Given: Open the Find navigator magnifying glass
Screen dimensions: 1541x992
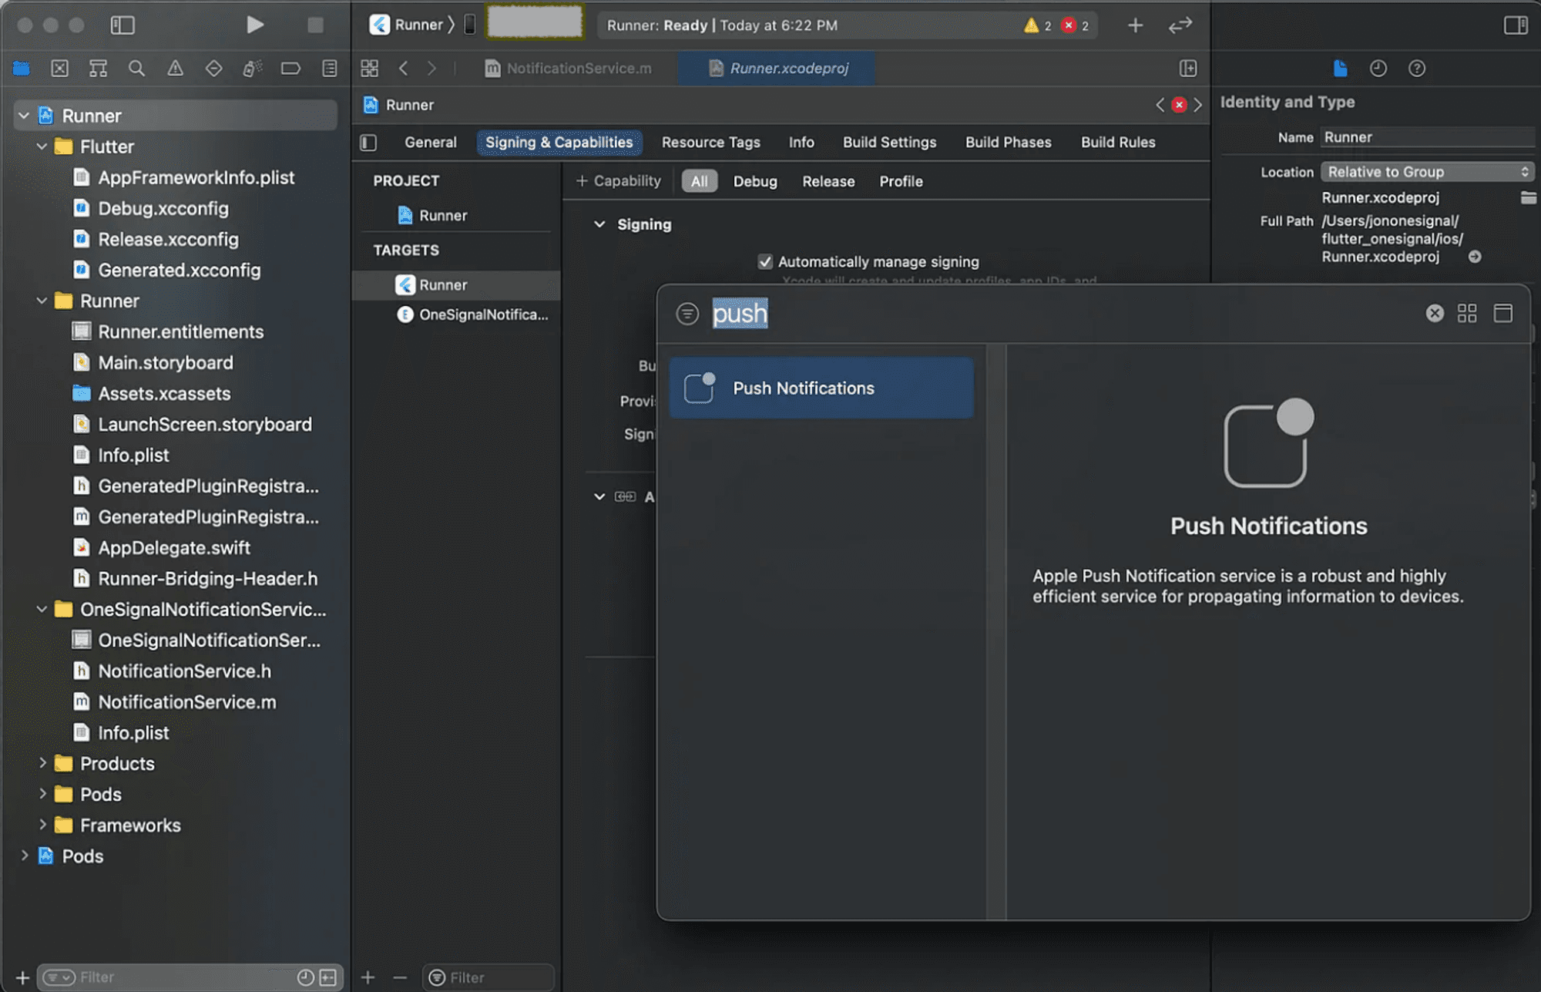Looking at the screenshot, I should point(137,68).
